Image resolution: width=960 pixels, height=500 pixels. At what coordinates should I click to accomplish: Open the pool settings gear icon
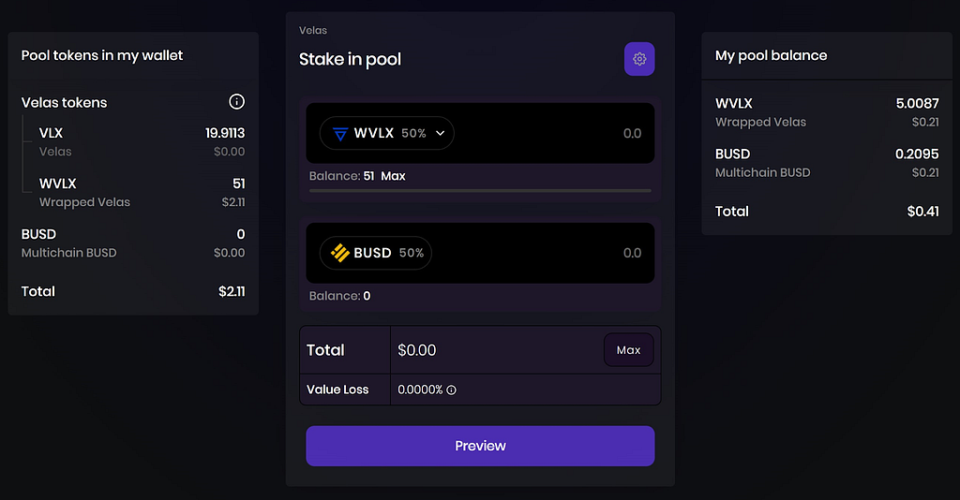click(639, 59)
